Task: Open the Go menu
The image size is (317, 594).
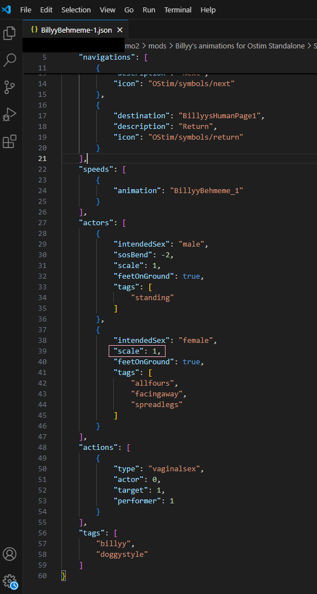Action: pos(129,10)
